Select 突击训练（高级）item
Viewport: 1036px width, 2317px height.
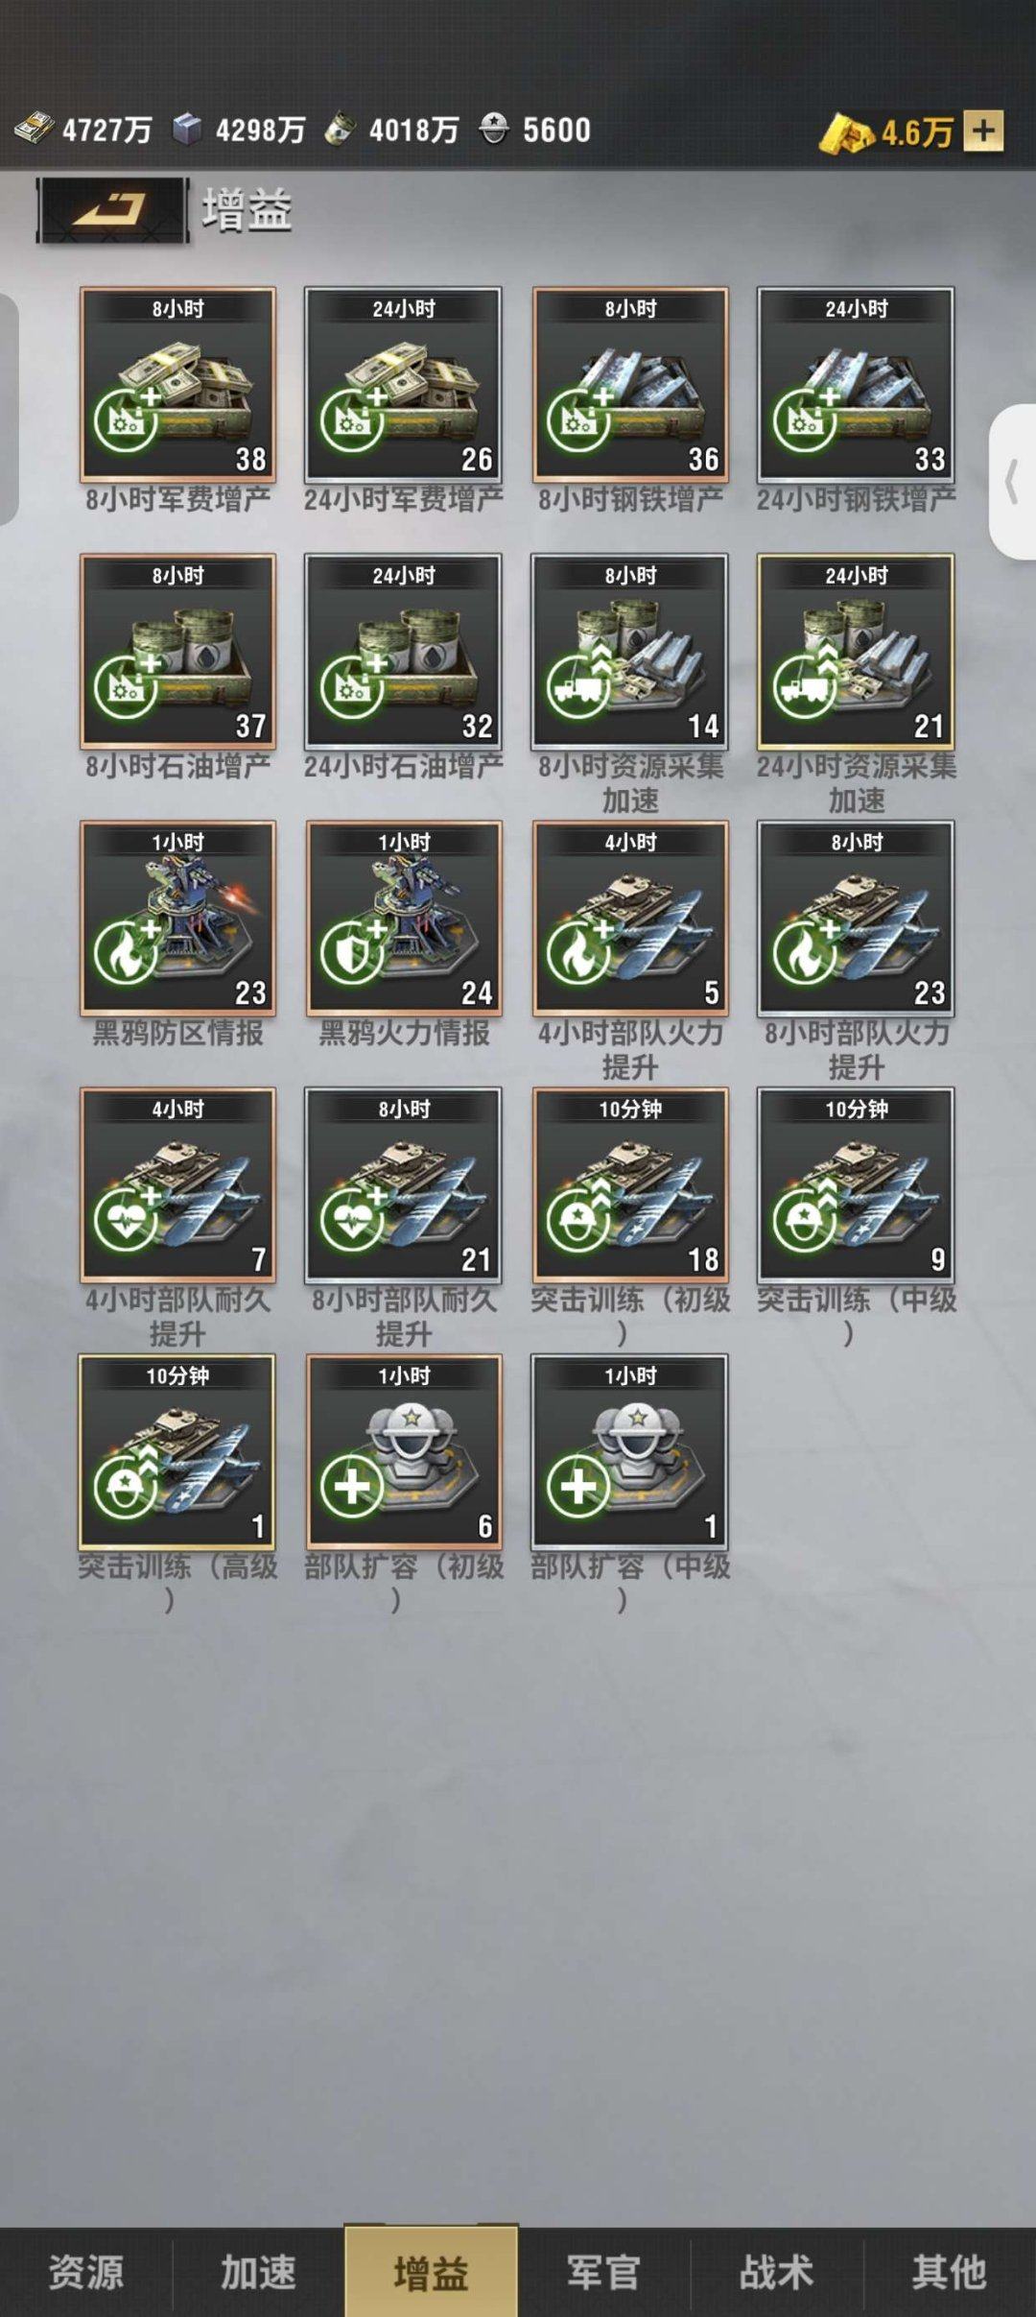point(177,1451)
